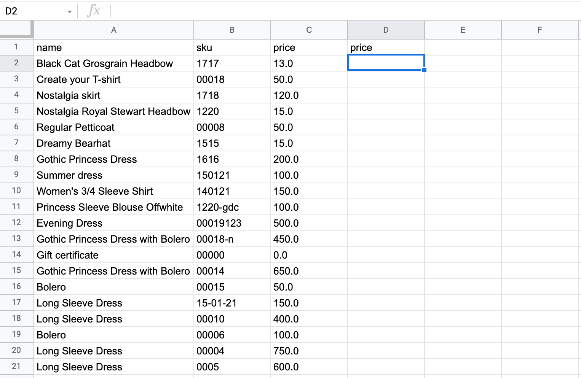This screenshot has width=581, height=378.
Task: Select column C header
Action: (309, 30)
